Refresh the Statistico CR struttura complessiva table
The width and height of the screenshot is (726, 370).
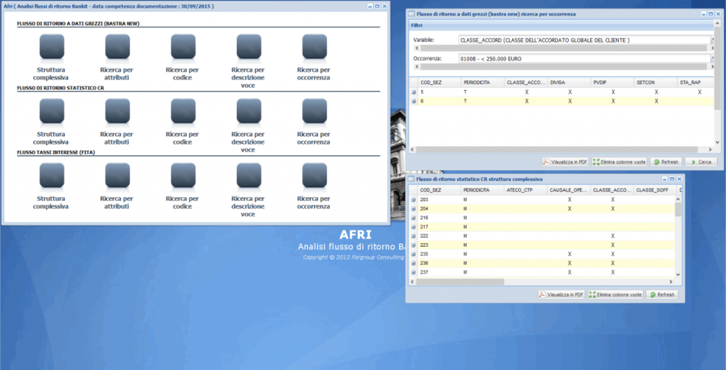tap(661, 294)
